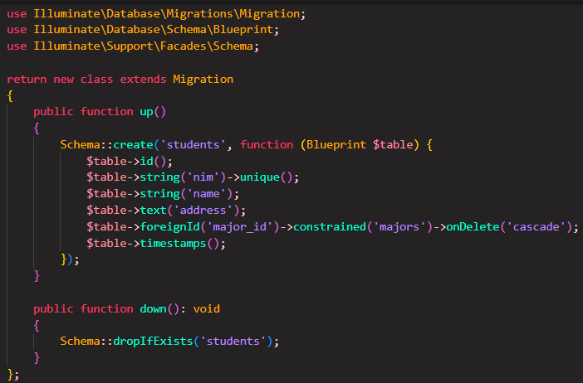Click the 'up' function name
583x383 pixels.
146,112
